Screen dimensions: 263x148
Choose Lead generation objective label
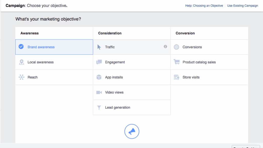coord(117,108)
